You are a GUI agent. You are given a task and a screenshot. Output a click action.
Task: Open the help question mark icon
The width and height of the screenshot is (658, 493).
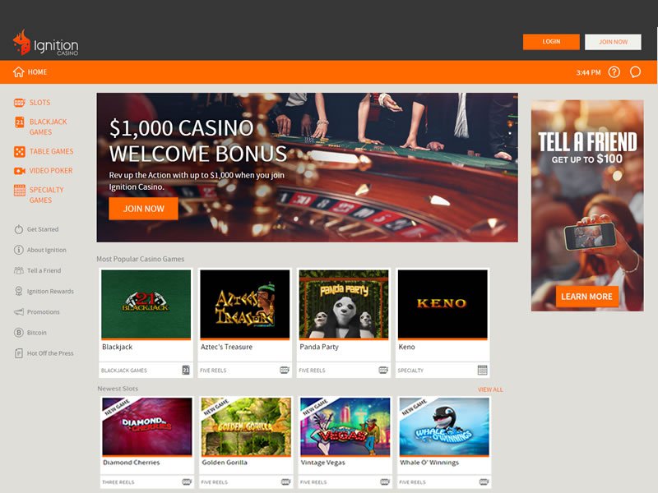pos(614,72)
